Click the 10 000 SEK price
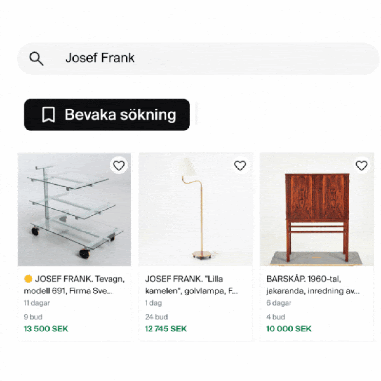The height and width of the screenshot is (381, 381). (288, 329)
